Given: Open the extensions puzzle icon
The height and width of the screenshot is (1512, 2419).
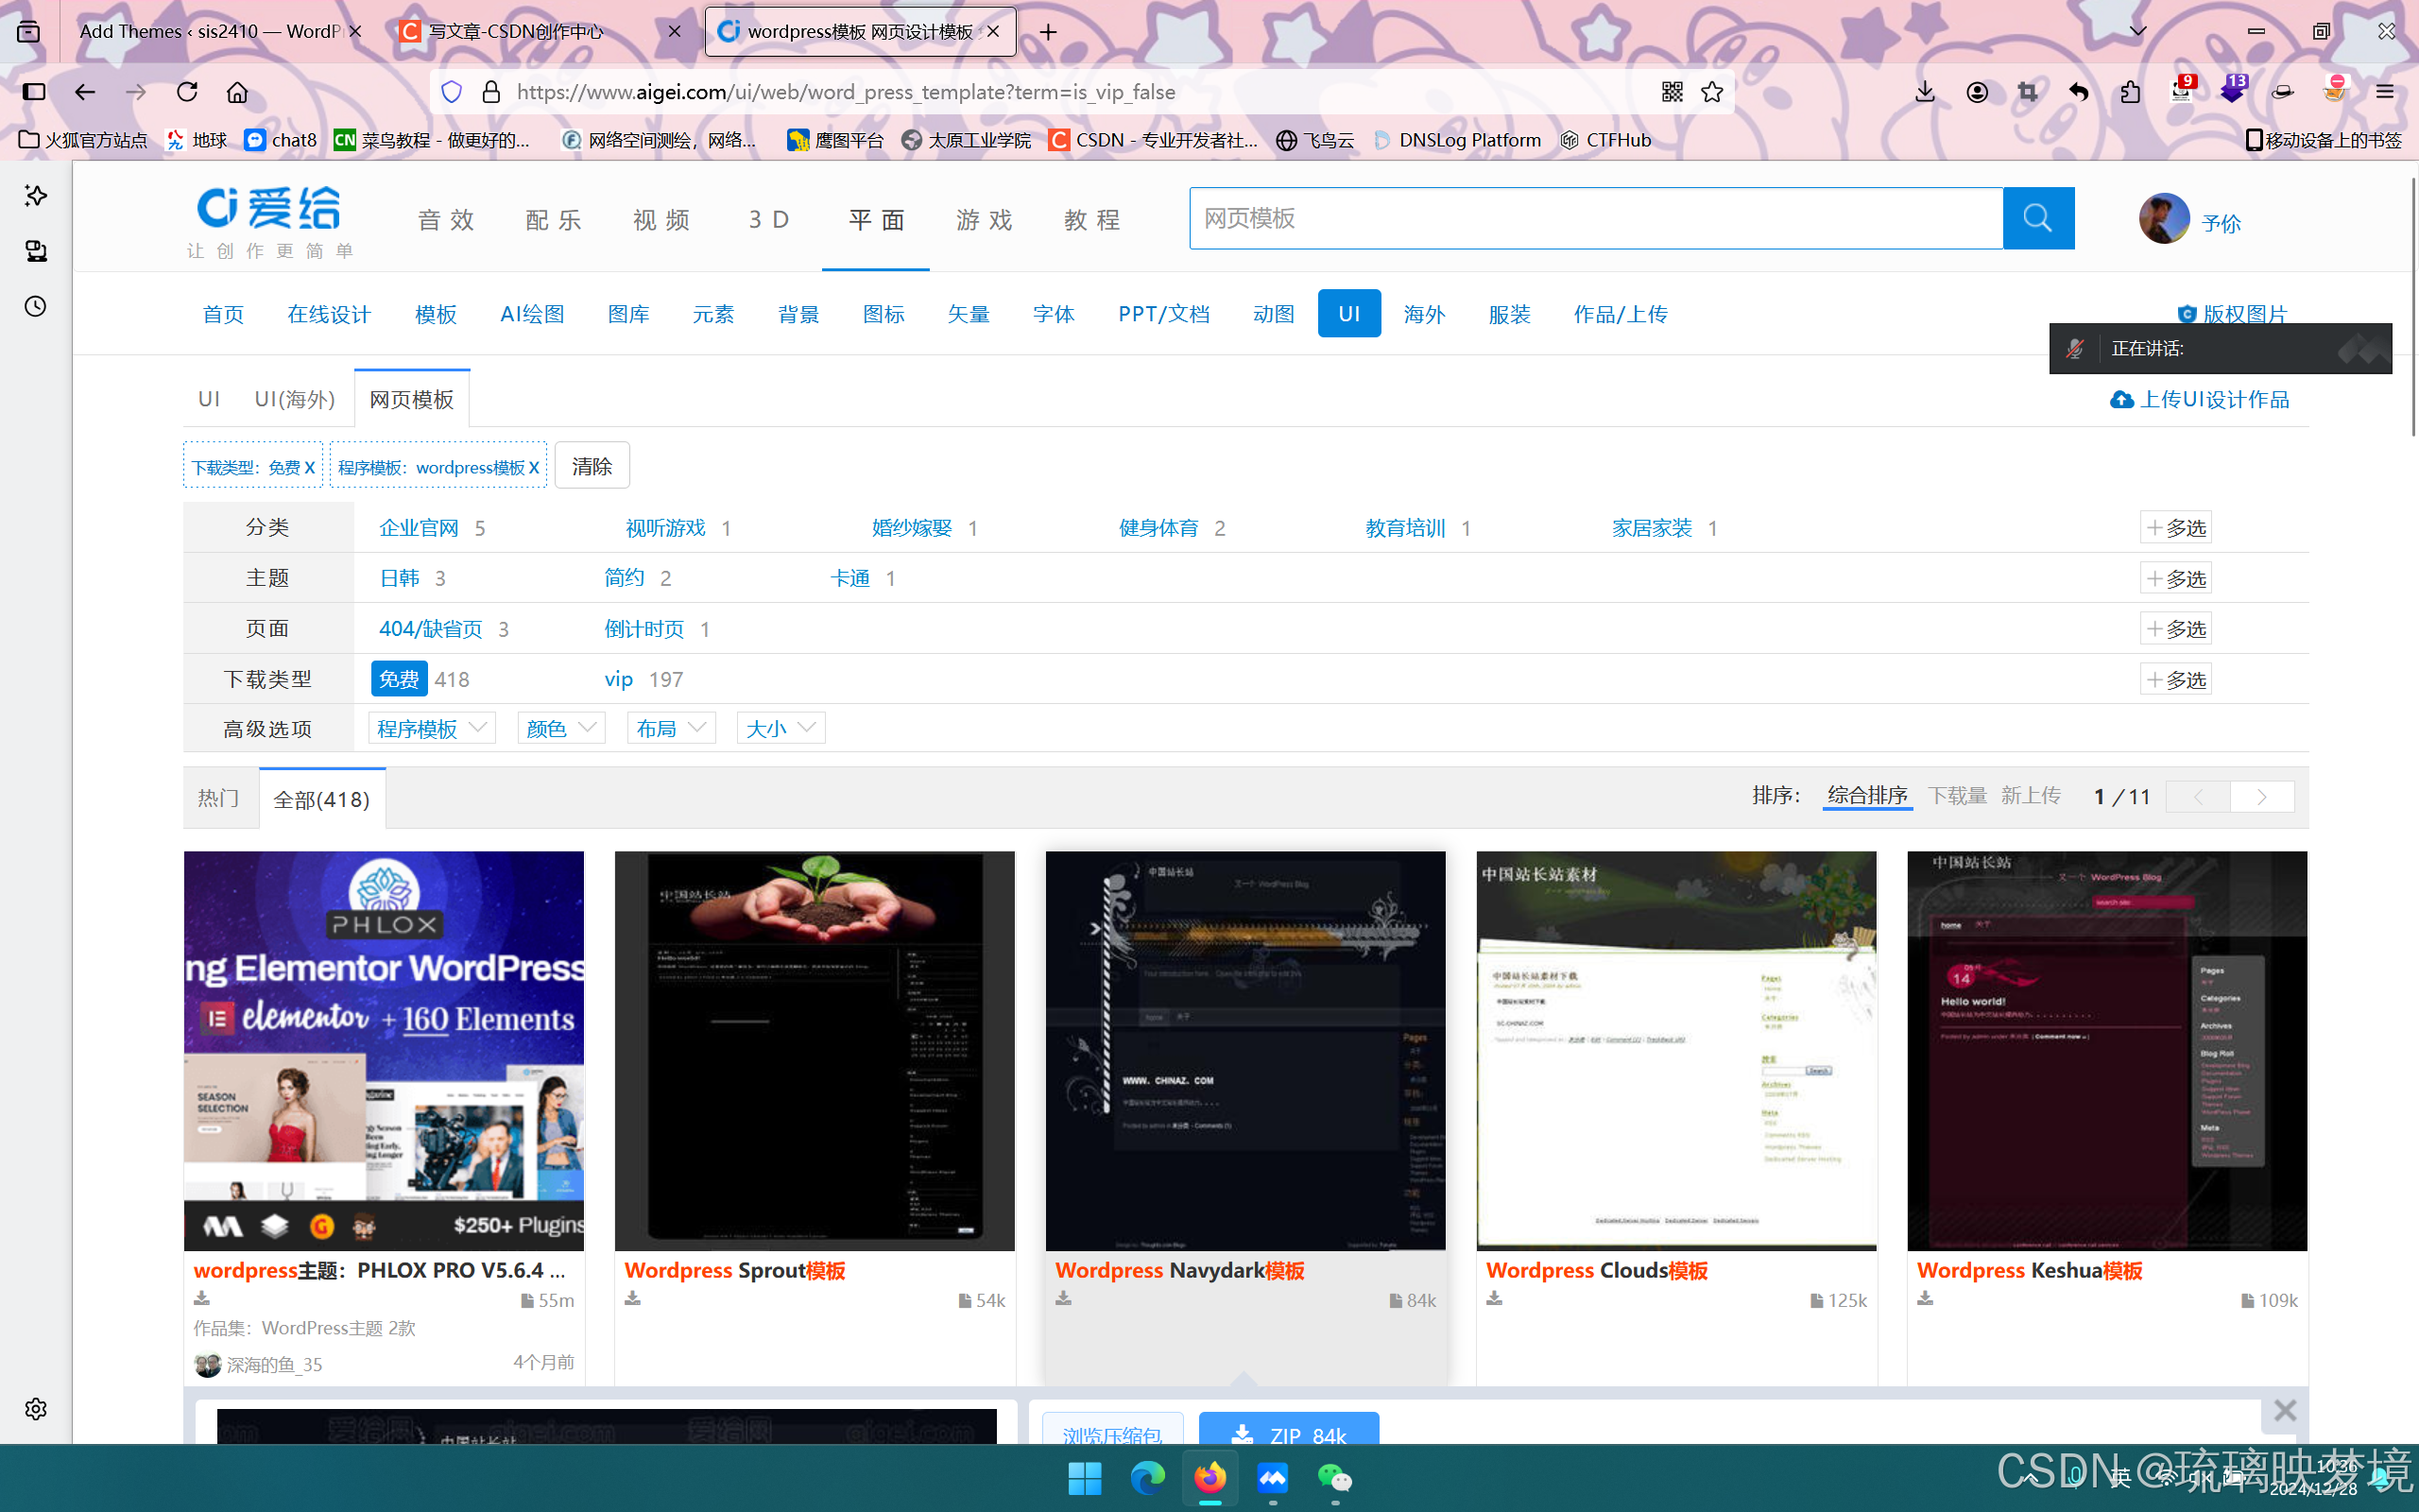Looking at the screenshot, I should tap(2130, 92).
